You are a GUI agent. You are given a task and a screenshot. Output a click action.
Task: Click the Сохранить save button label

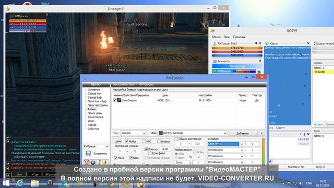coord(100,154)
